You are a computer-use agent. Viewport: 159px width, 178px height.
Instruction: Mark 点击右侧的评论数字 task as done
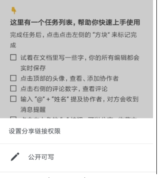coord(13,88)
